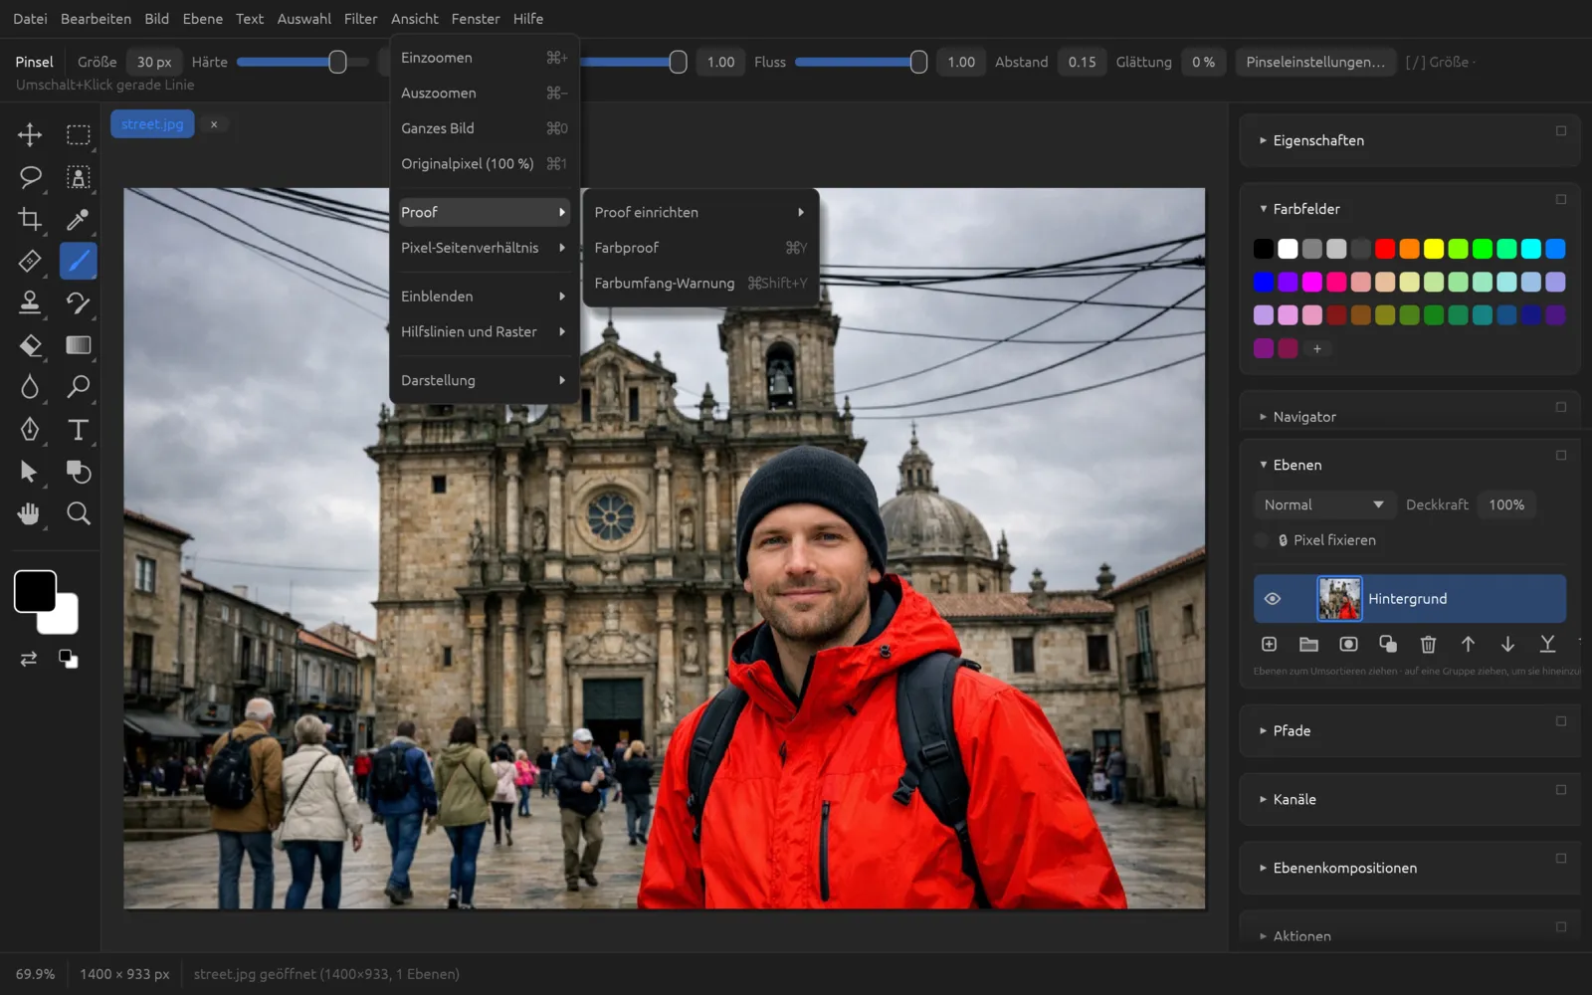Viewport: 1592px width, 995px height.
Task: Adjust the Fluss slider
Action: (x=861, y=62)
